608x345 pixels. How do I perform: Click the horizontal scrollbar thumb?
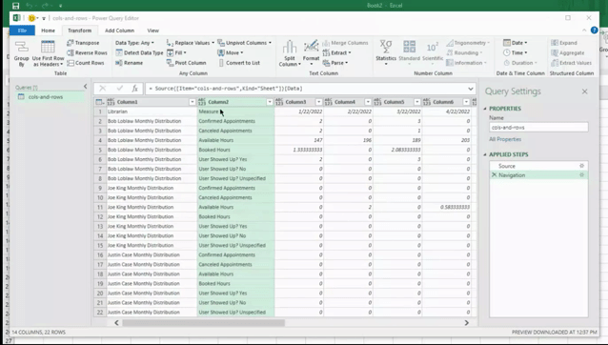[x=204, y=322]
